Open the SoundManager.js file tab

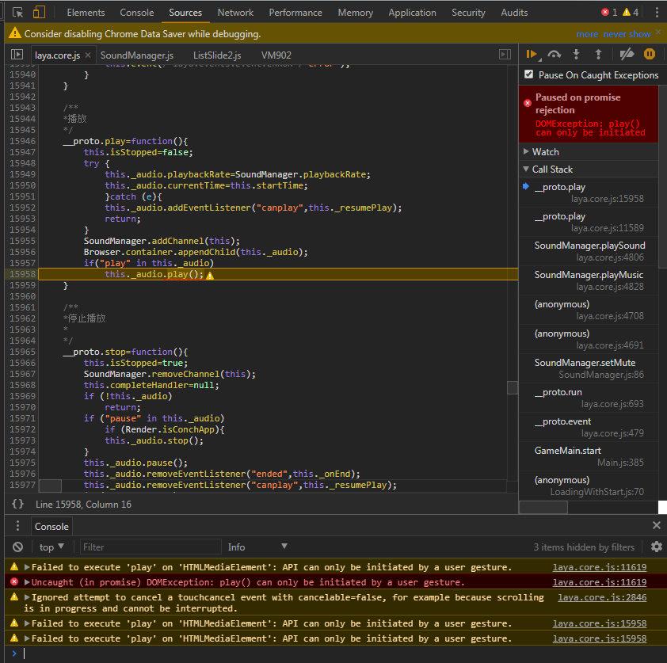pyautogui.click(x=136, y=55)
